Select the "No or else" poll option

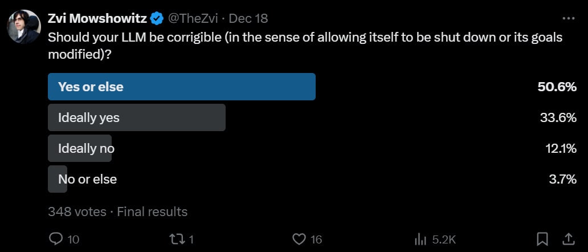point(87,179)
